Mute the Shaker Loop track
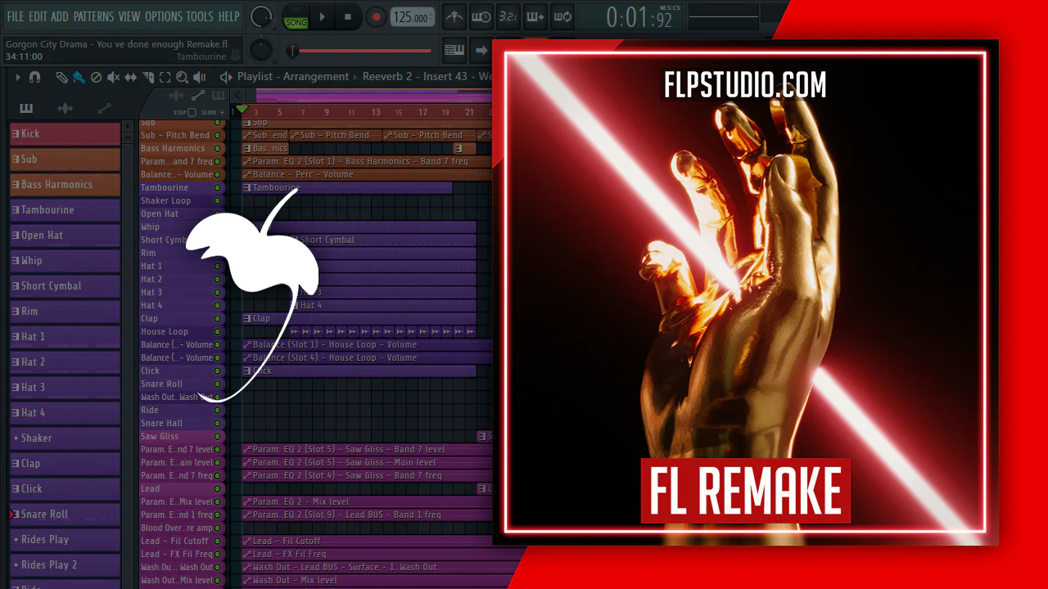 217,200
